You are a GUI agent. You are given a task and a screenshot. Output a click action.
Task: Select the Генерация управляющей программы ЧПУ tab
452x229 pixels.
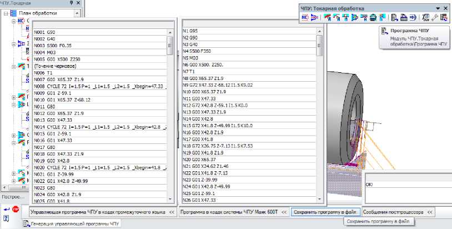coord(72,223)
